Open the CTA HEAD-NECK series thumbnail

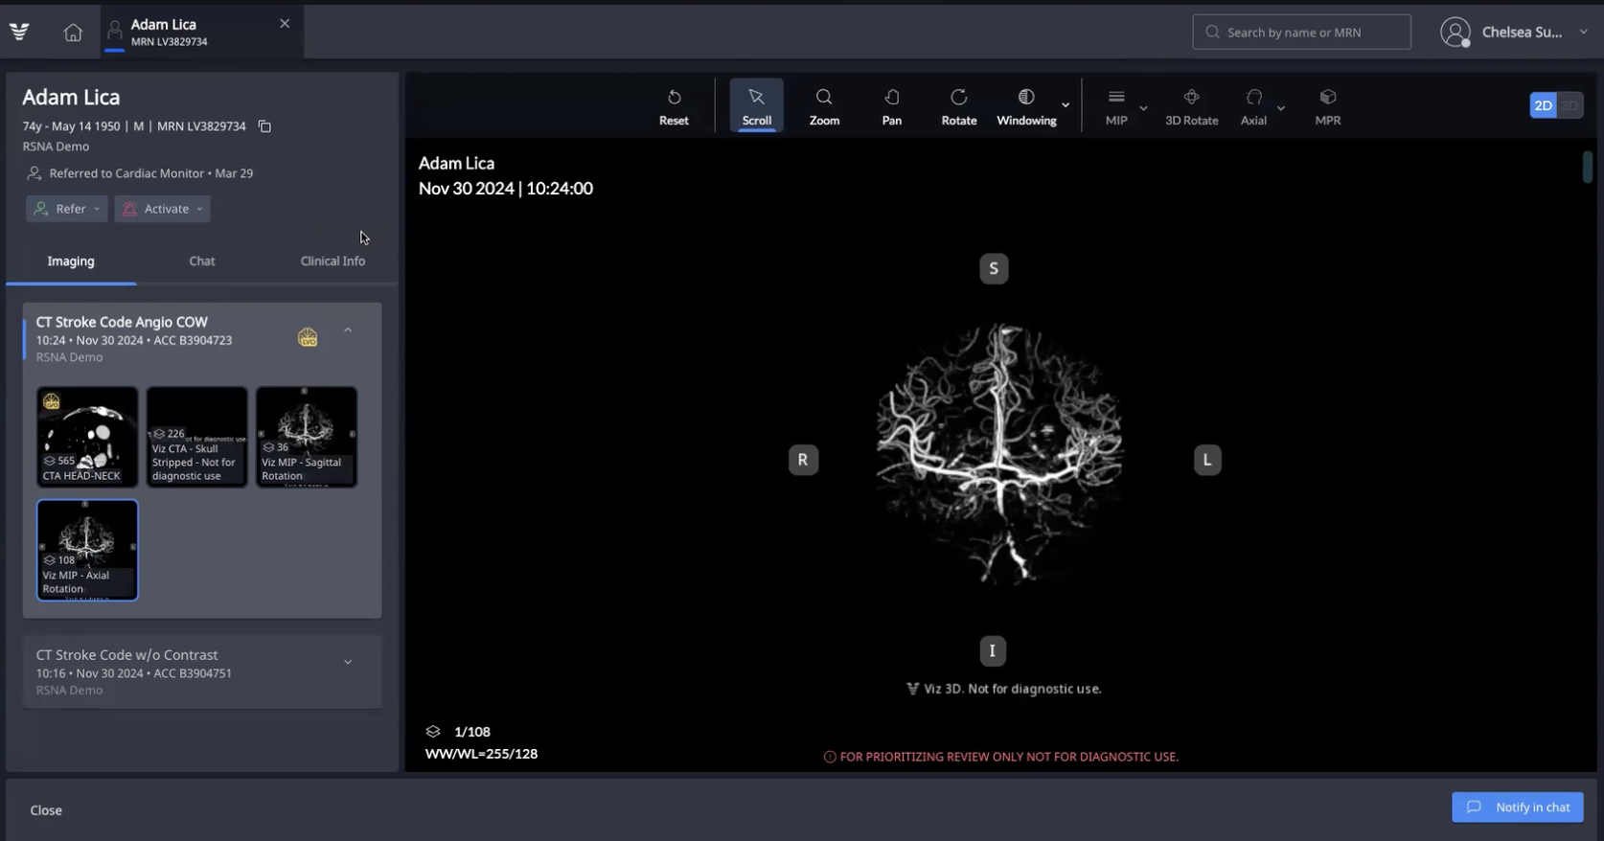[87, 437]
